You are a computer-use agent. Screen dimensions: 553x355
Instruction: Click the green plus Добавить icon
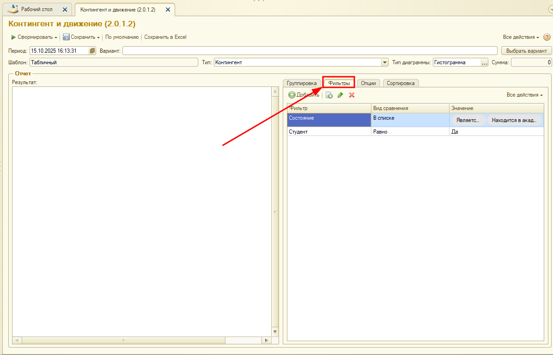tap(292, 95)
